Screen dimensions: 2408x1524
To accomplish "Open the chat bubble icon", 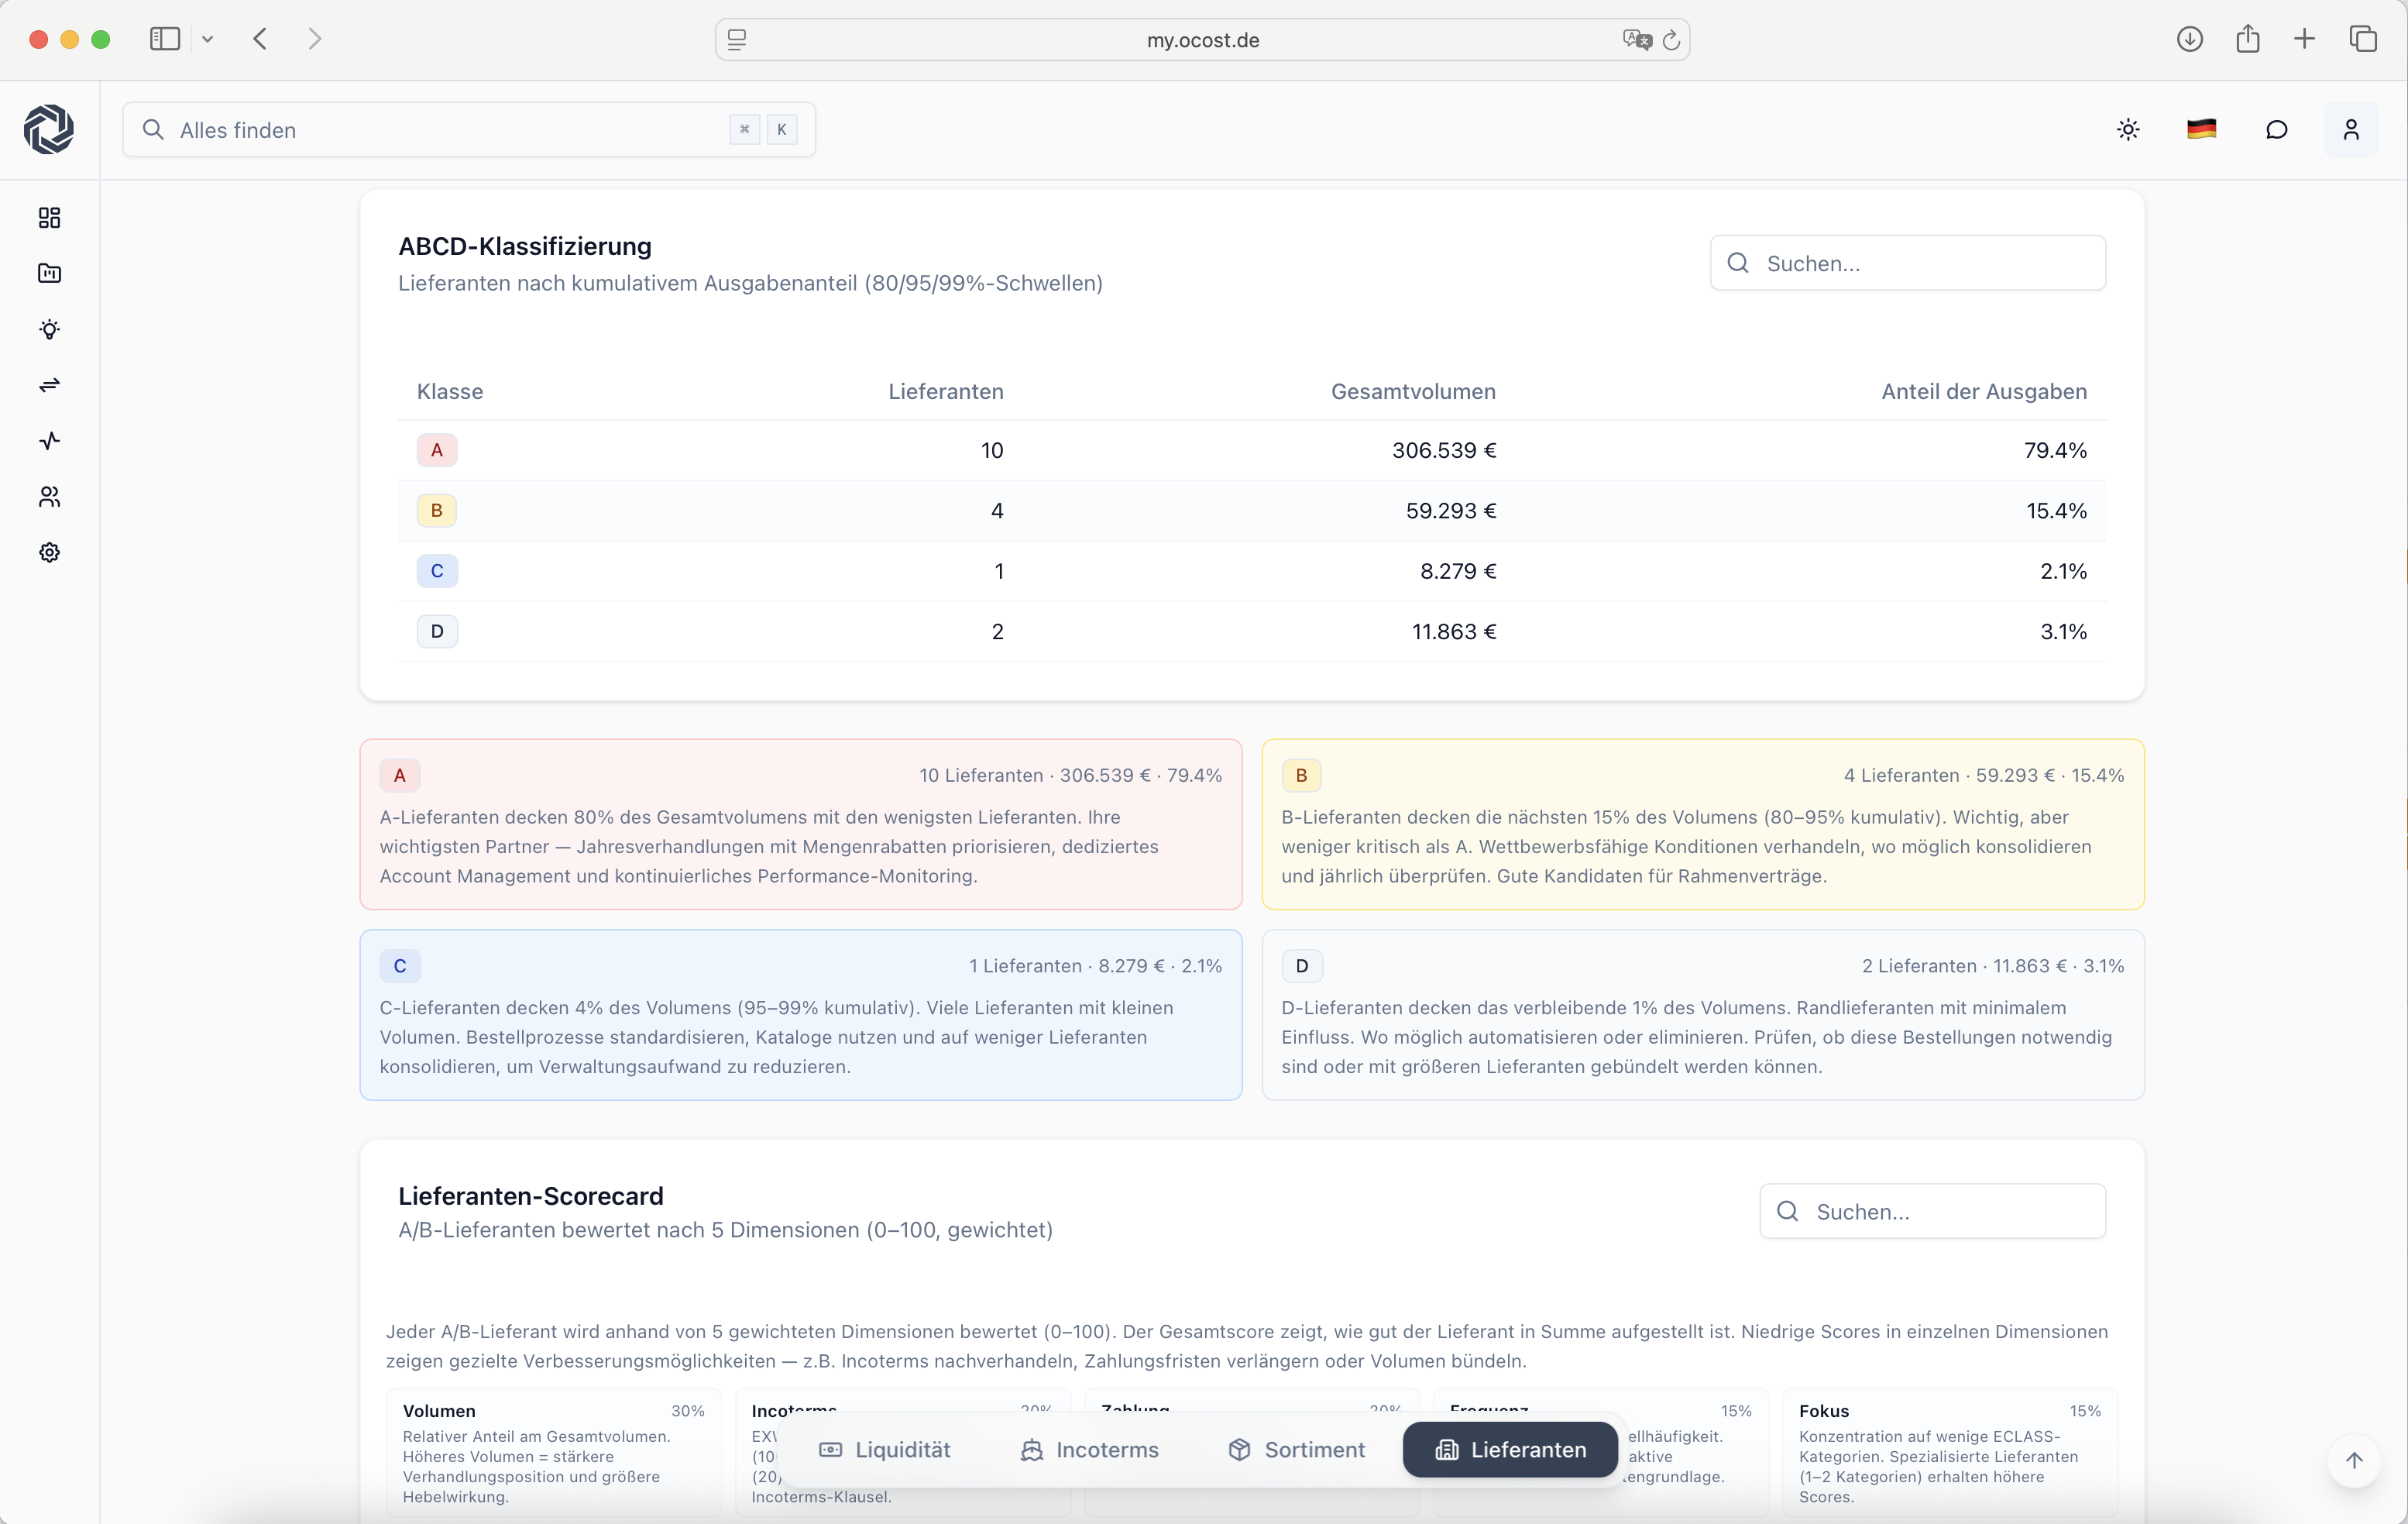I will tap(2276, 129).
